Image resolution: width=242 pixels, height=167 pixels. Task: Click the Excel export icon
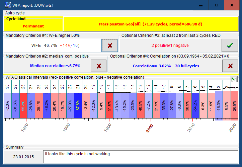[x=234, y=79]
